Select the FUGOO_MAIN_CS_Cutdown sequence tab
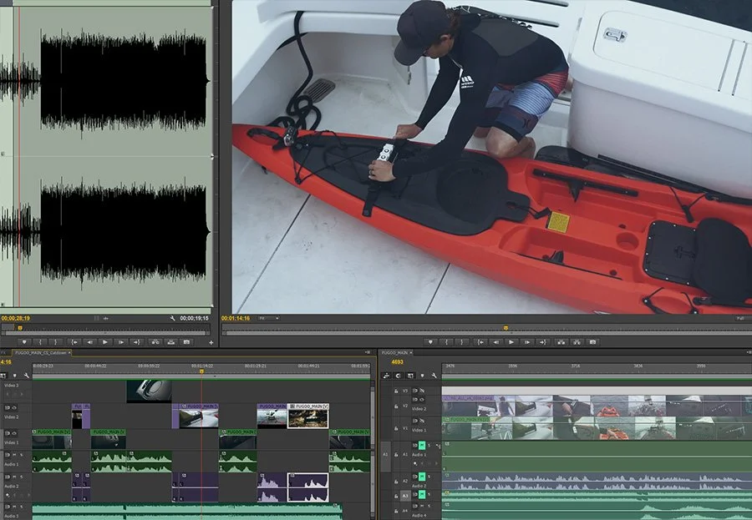The image size is (752, 520). (41, 353)
